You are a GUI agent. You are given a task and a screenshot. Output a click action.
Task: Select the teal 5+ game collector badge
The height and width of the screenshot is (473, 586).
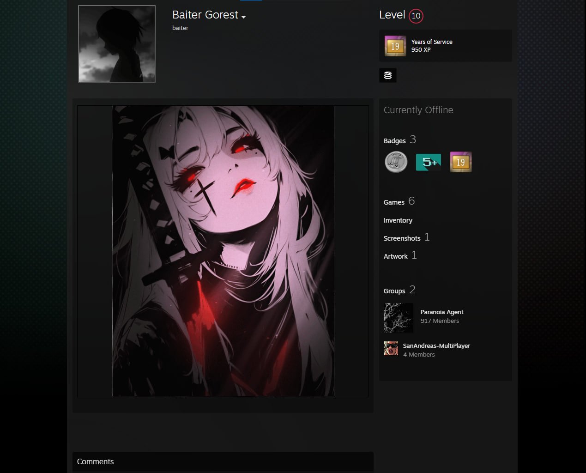(x=429, y=162)
